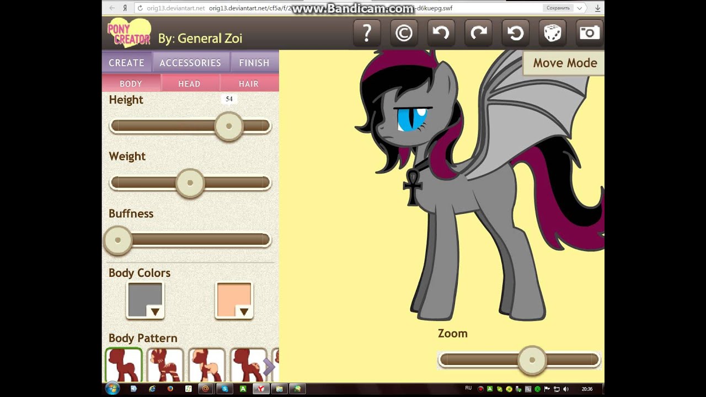The width and height of the screenshot is (706, 397).
Task: Click the Height slider knob
Action: tap(228, 126)
